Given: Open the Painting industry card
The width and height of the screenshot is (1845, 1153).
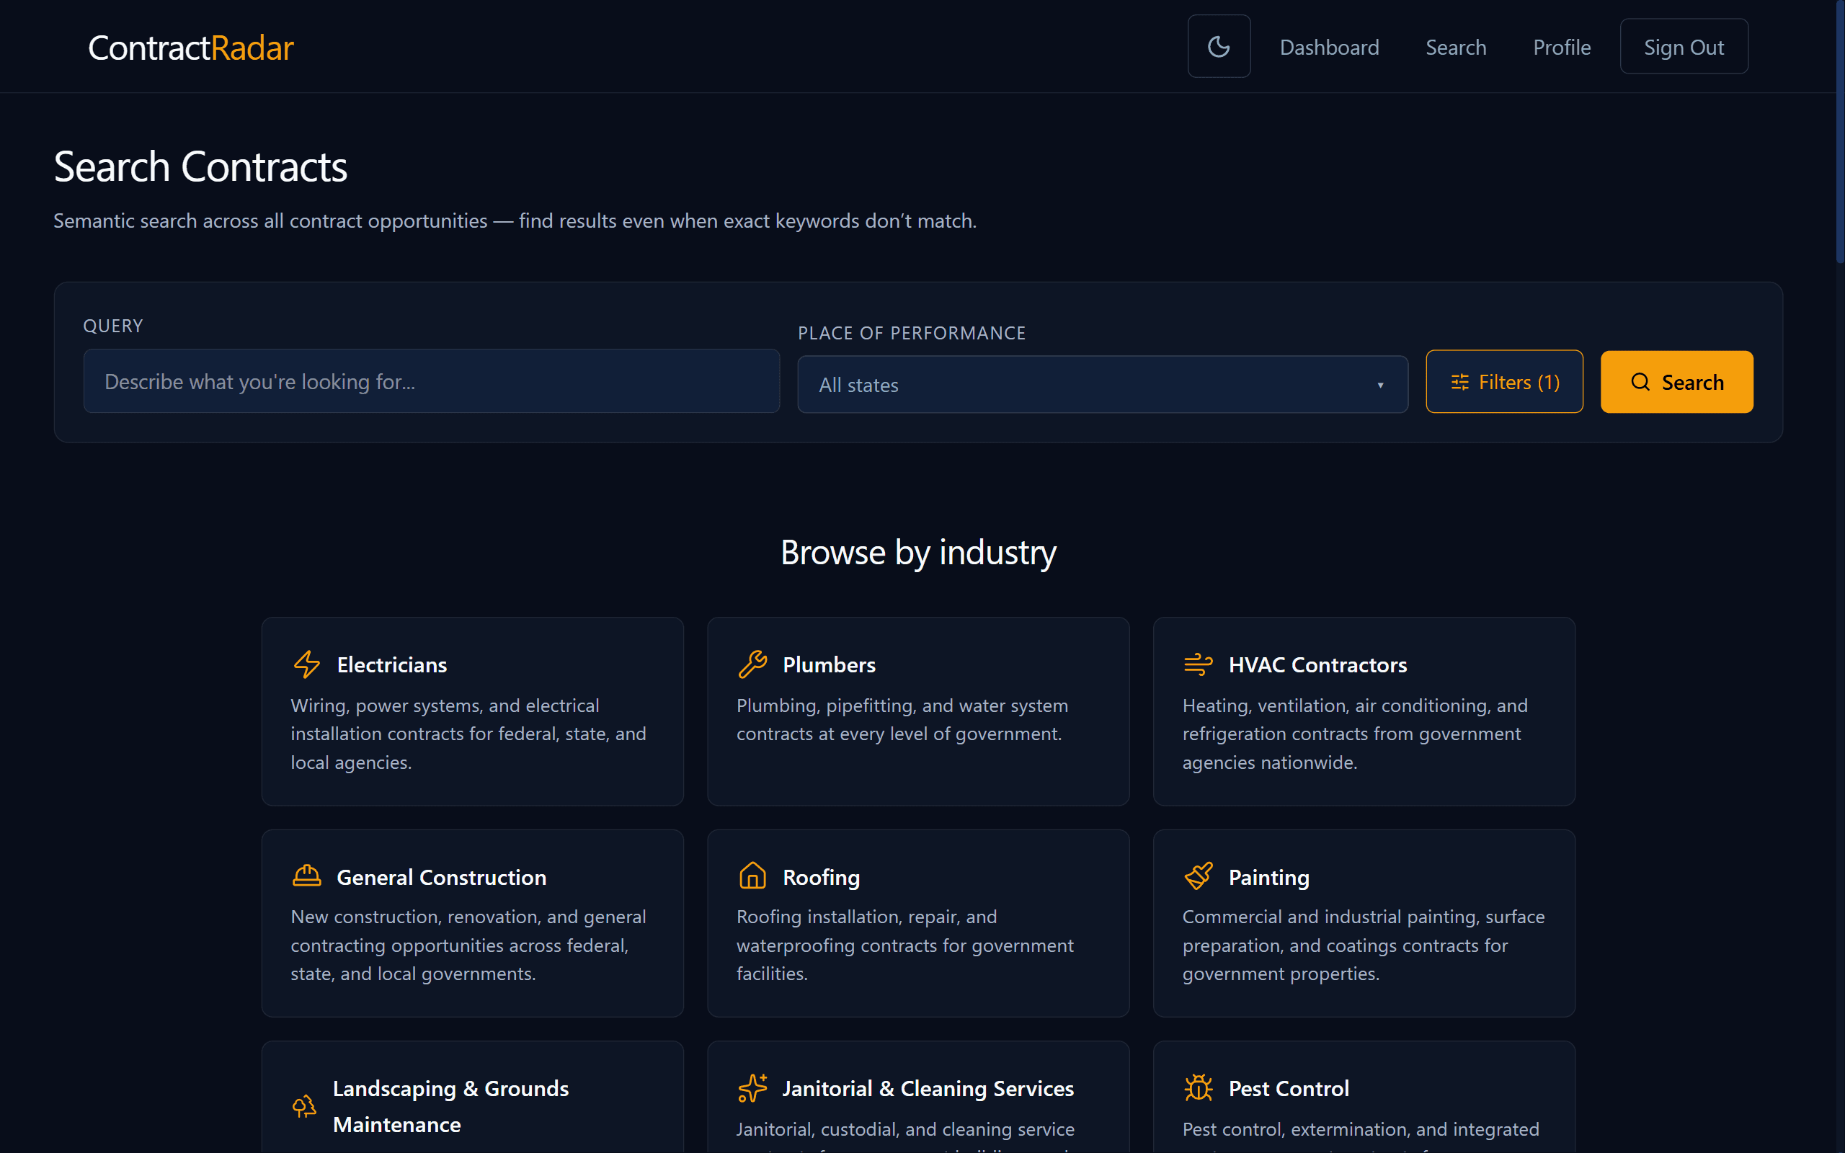Looking at the screenshot, I should click(x=1364, y=923).
